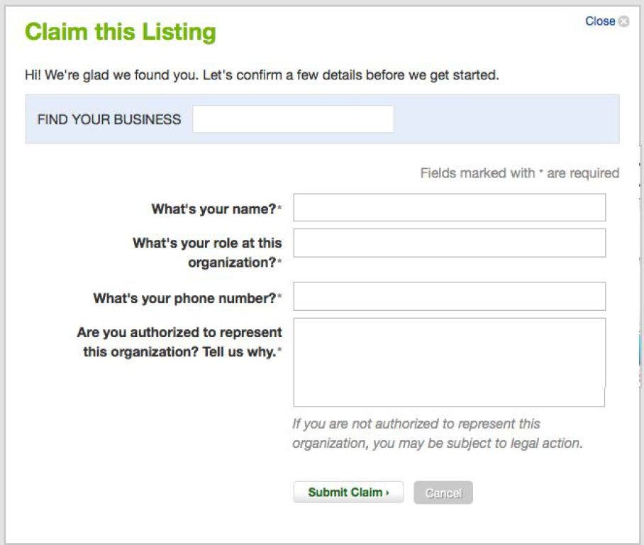Click the text area's bottom-right resize corner

coord(602,404)
